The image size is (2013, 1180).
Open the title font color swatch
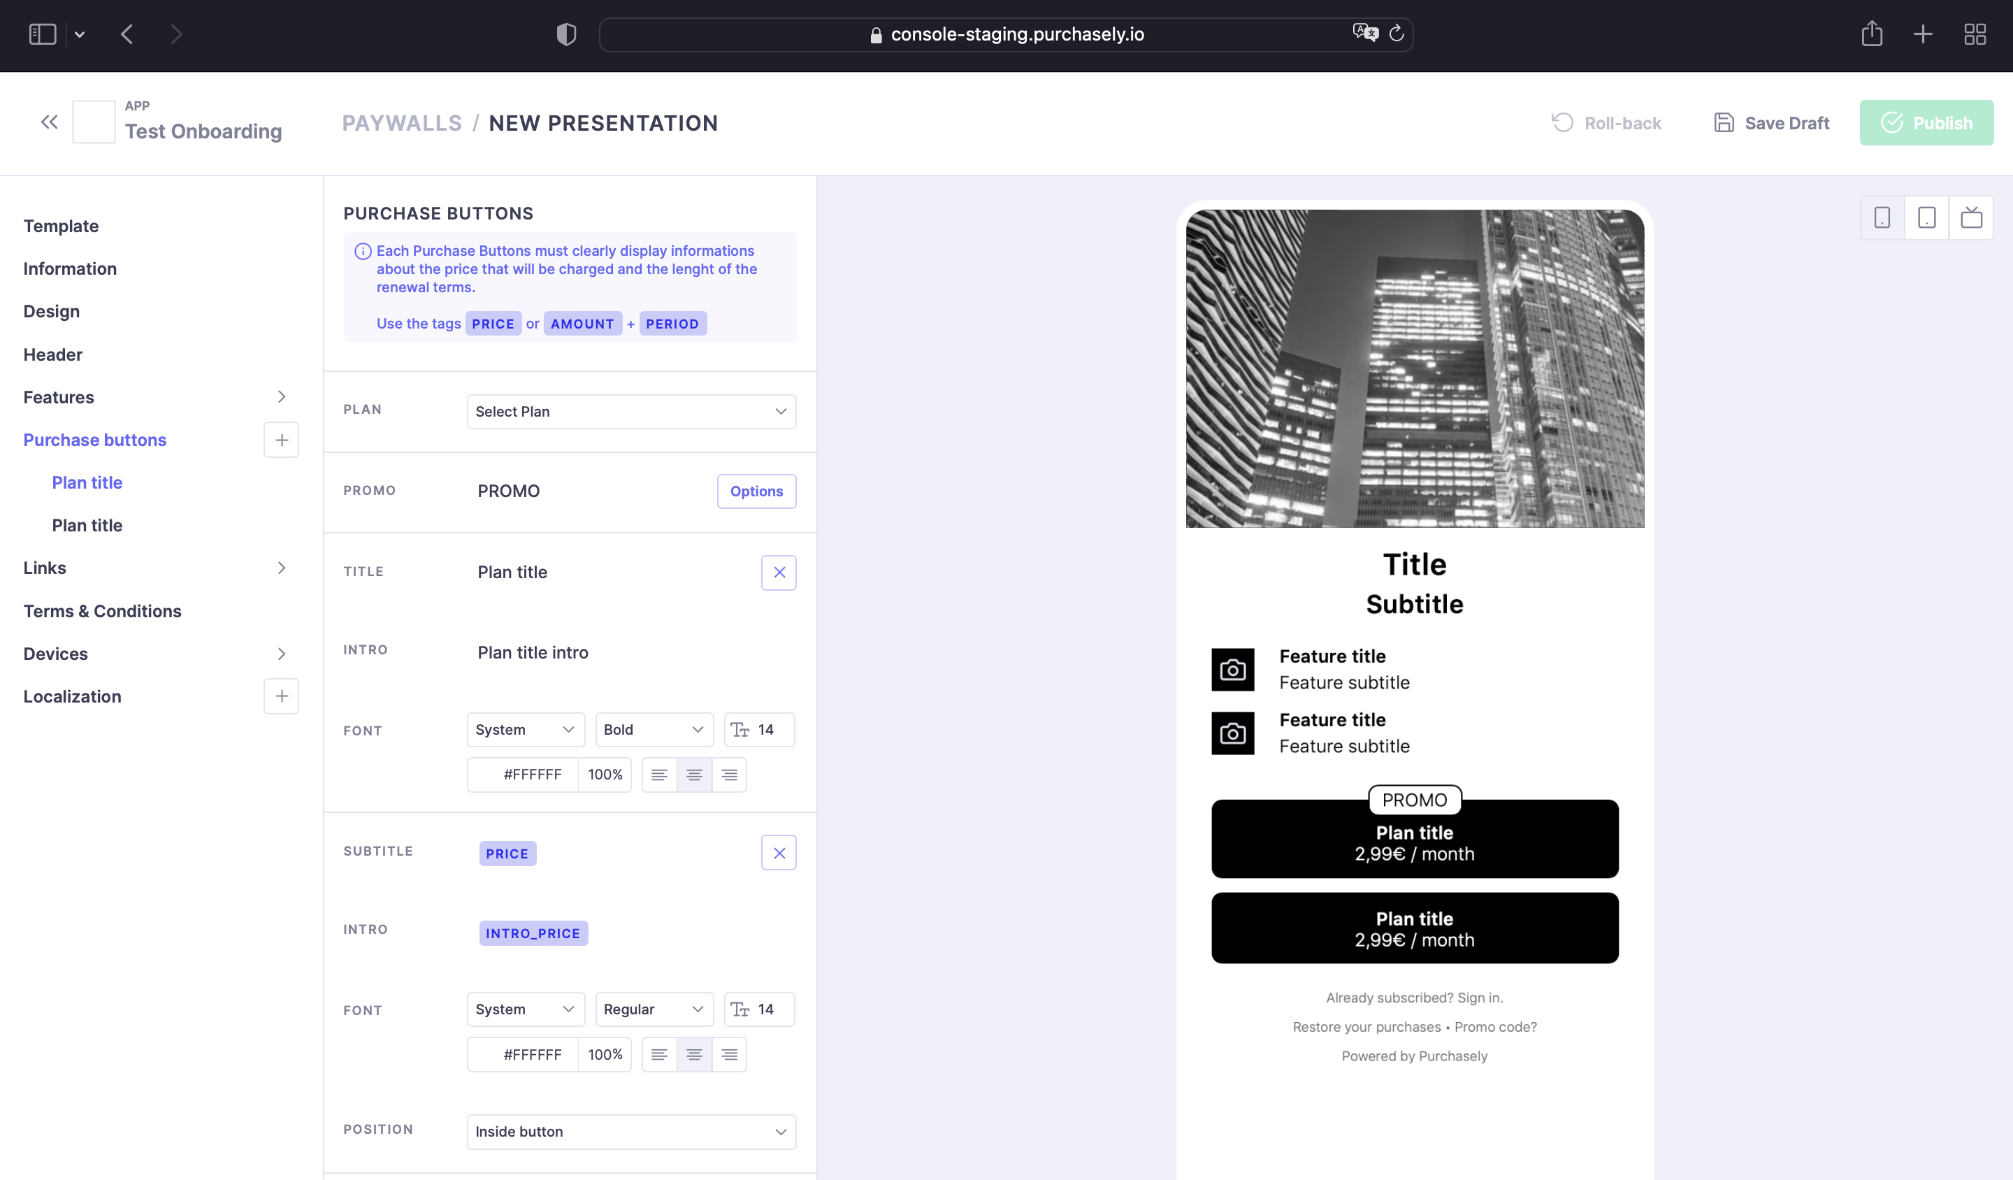coord(485,775)
